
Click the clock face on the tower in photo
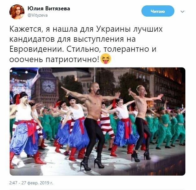(49, 86)
